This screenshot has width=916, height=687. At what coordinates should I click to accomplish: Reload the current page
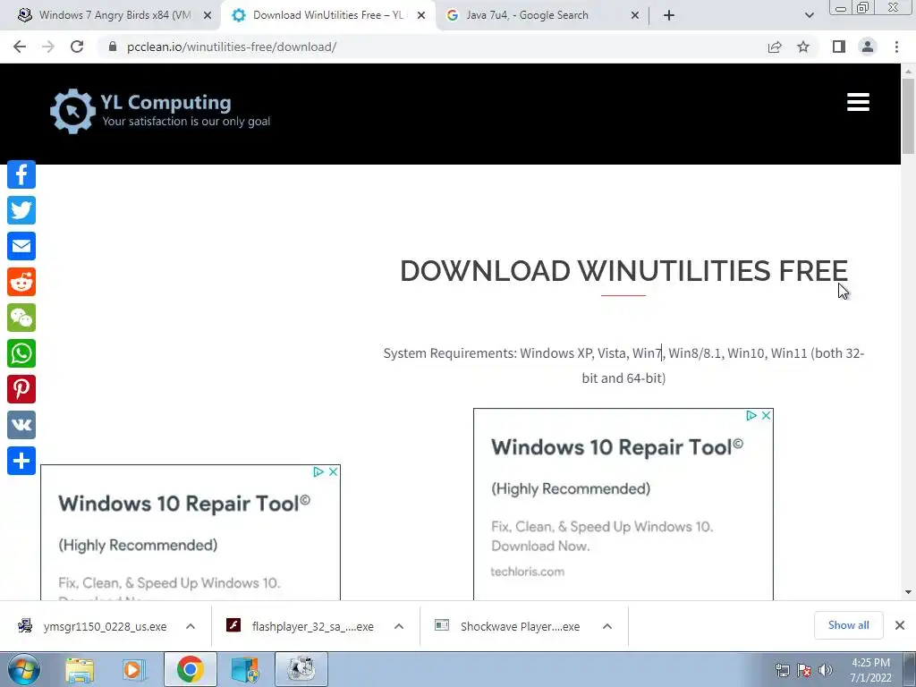coord(77,47)
